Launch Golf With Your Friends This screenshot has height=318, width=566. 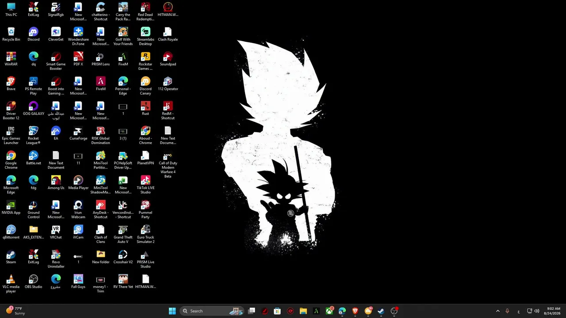pyautogui.click(x=123, y=37)
